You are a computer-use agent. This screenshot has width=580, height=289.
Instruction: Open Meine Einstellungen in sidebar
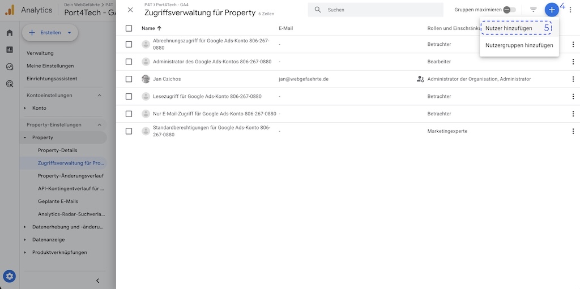50,66
